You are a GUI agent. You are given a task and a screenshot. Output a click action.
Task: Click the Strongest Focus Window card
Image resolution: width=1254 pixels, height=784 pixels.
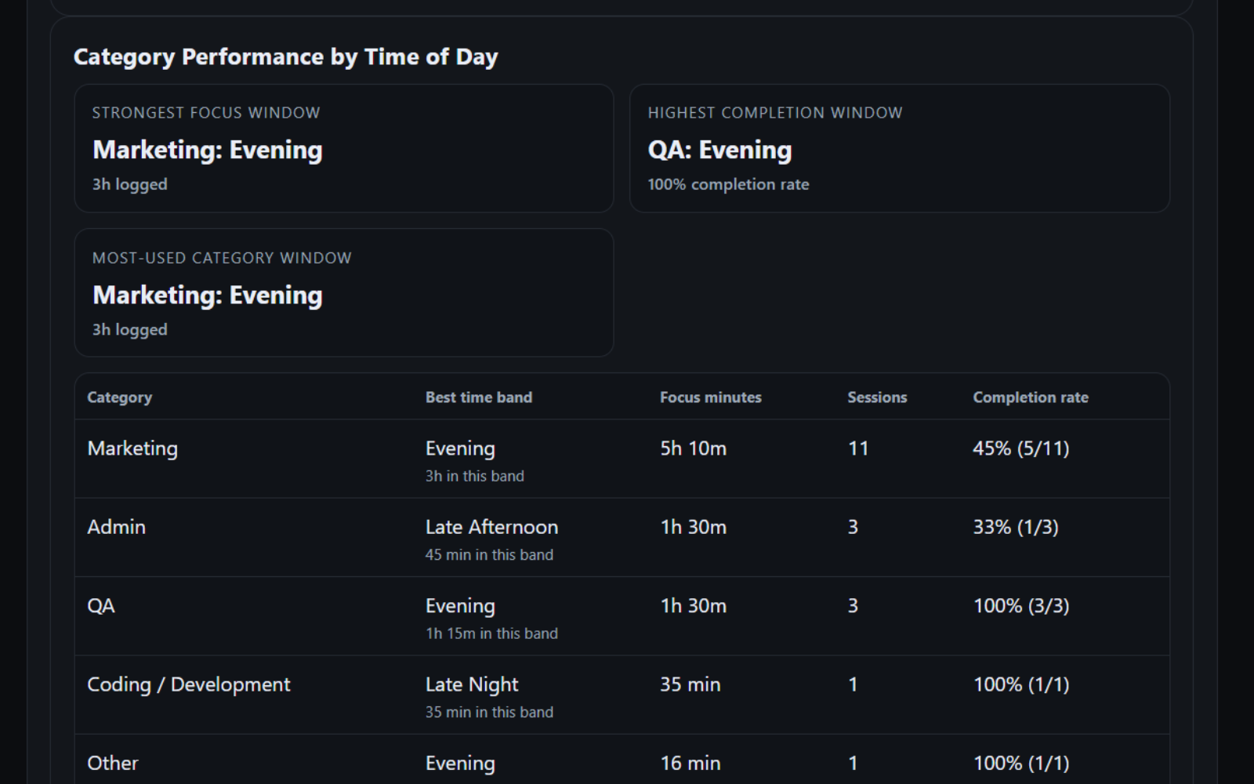[x=343, y=149]
